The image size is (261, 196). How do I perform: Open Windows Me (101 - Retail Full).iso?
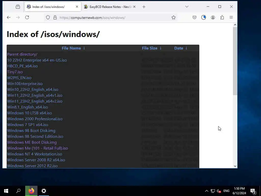[x=37, y=148]
